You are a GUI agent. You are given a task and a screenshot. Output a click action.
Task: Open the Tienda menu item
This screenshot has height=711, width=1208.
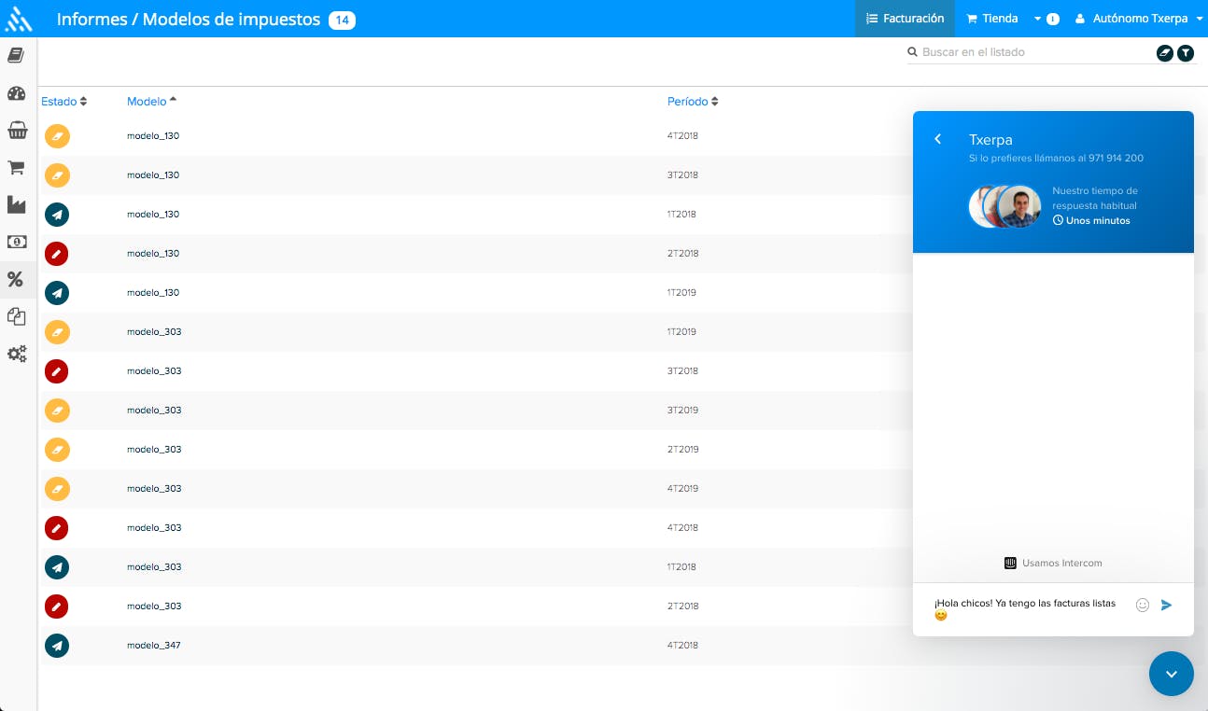tap(991, 19)
